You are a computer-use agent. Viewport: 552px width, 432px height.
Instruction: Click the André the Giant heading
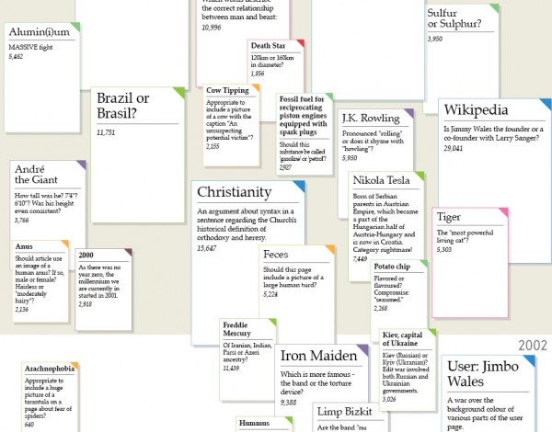[36, 174]
